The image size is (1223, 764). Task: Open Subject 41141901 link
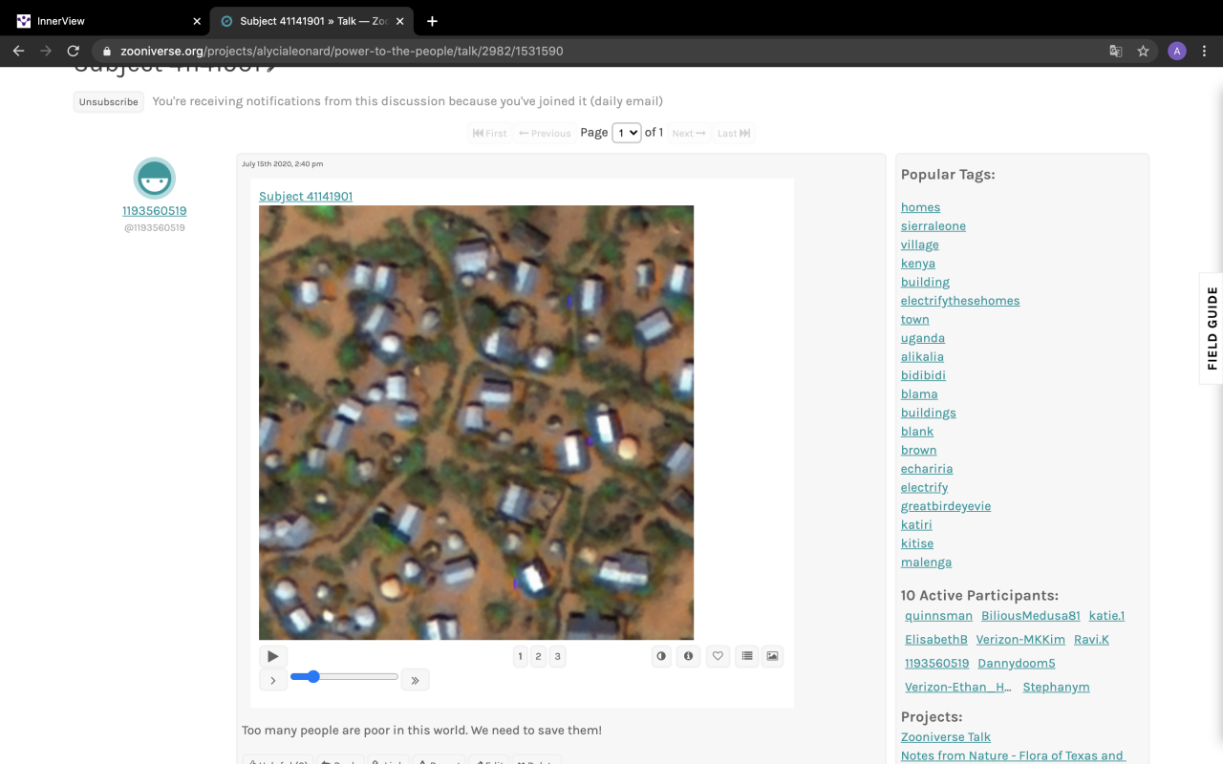tap(306, 196)
